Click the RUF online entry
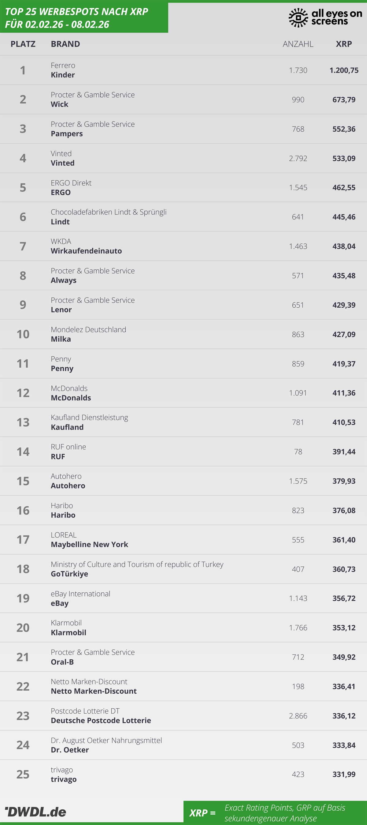 tap(68, 447)
